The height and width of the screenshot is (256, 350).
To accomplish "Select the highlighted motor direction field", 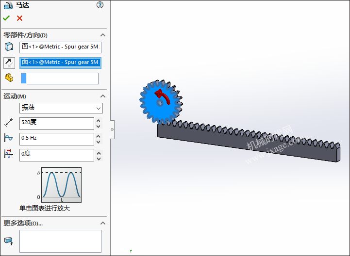I will (x=60, y=63).
